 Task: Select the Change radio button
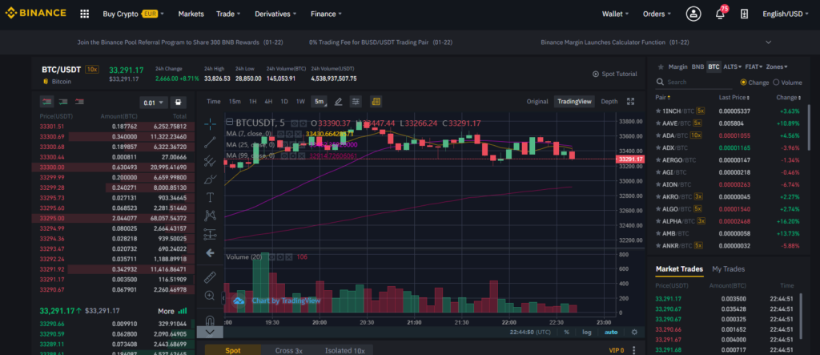744,83
